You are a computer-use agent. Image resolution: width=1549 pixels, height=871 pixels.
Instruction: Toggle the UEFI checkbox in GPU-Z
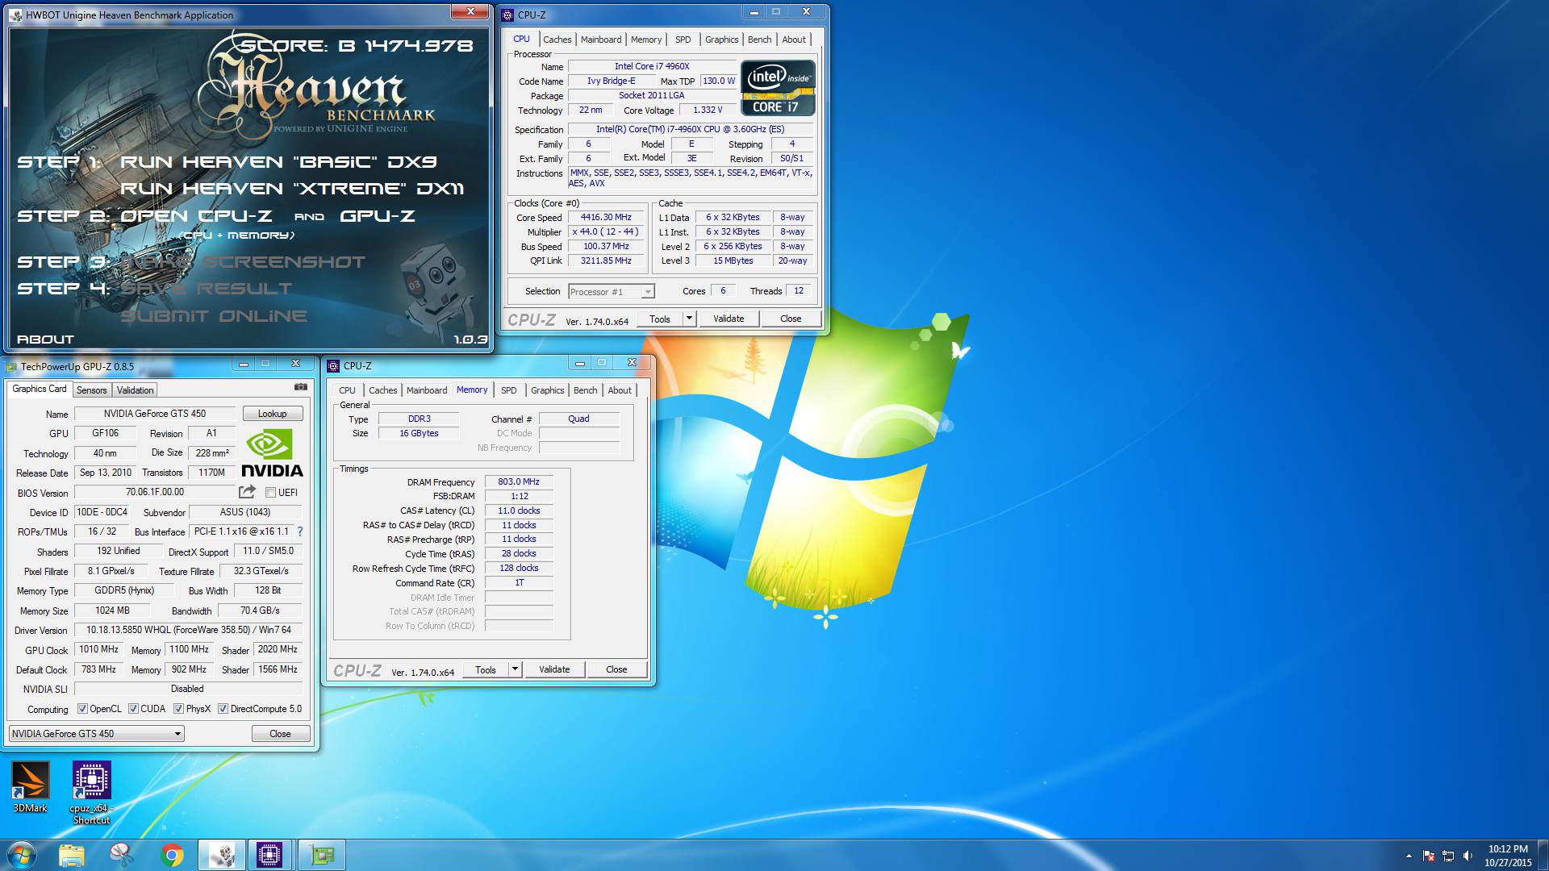[x=270, y=493]
